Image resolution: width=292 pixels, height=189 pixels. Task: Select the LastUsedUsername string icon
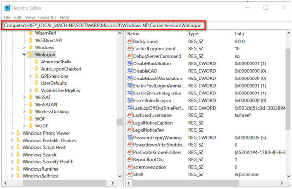coord(129,115)
